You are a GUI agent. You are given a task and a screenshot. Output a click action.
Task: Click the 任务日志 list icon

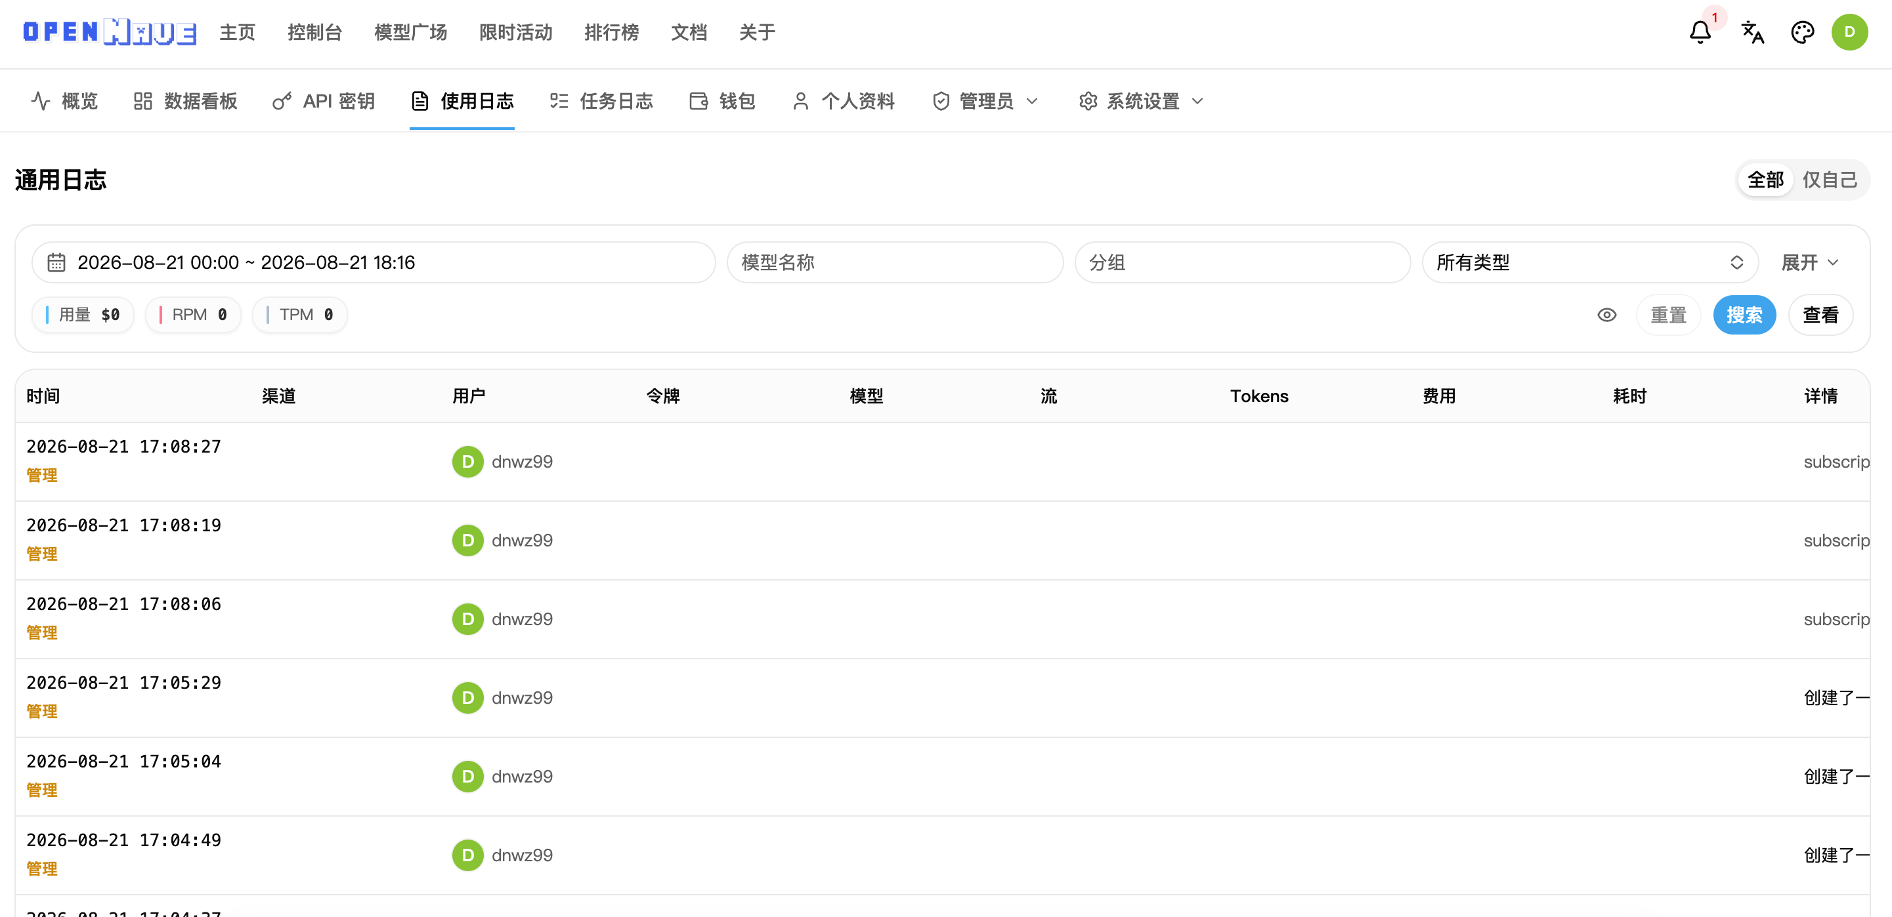(559, 101)
